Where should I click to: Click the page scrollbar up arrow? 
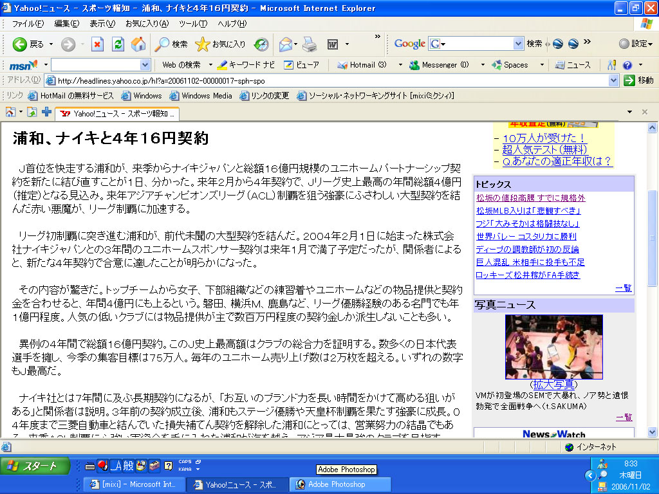[652, 128]
